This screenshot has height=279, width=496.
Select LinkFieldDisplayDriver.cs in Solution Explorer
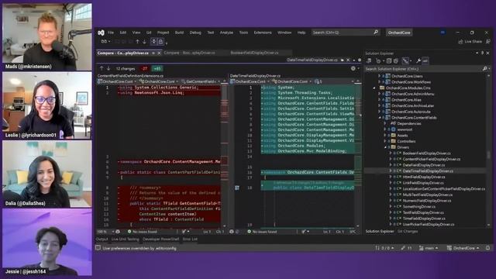coord(423,183)
